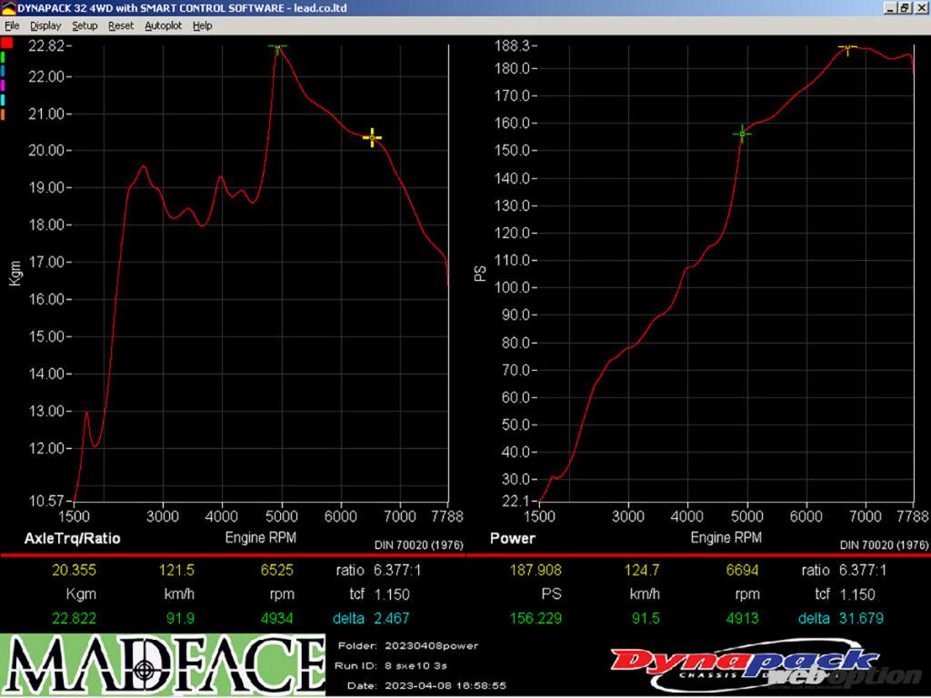Select the magenta run color indicator
The width and height of the screenshot is (931, 698).
click(x=4, y=85)
